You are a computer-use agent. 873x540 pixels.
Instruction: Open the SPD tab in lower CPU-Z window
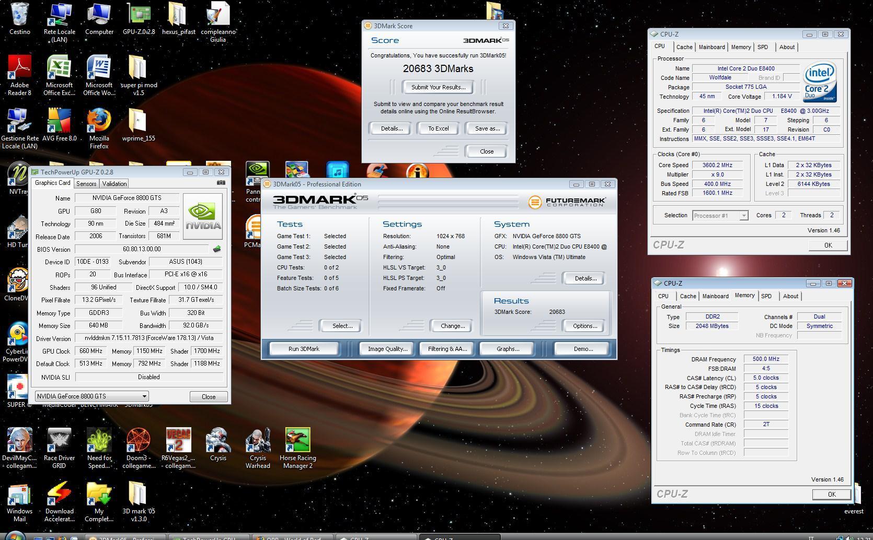(766, 296)
